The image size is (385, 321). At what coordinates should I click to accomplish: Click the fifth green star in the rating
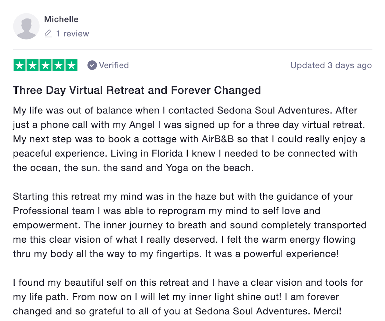(71, 65)
